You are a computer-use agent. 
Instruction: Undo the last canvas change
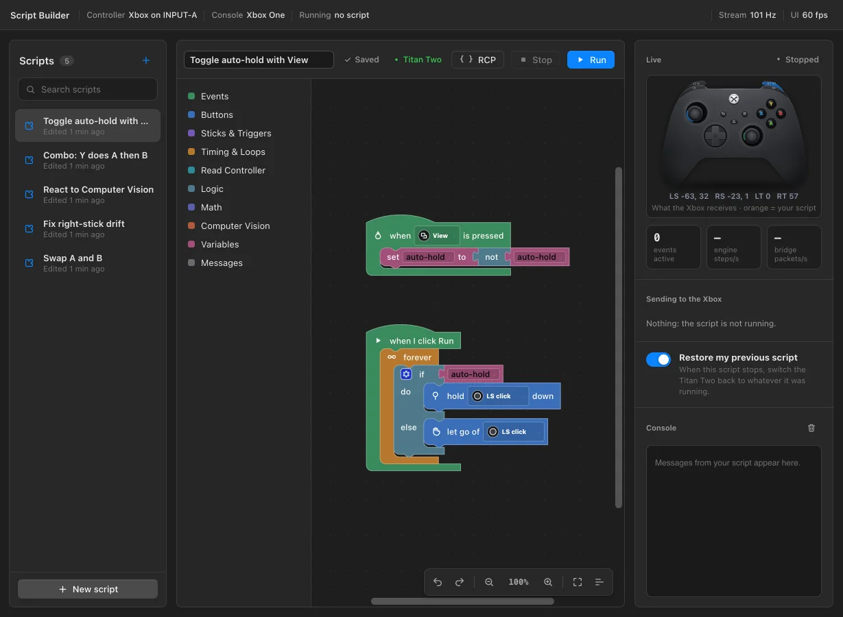pyautogui.click(x=438, y=582)
